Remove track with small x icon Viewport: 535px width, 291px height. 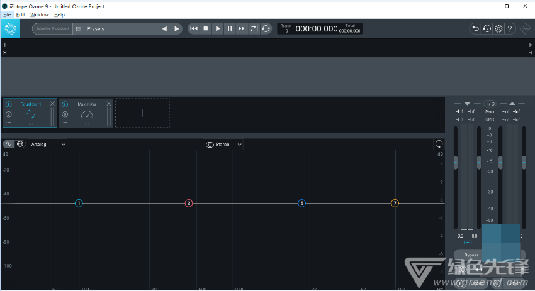(x=5, y=52)
